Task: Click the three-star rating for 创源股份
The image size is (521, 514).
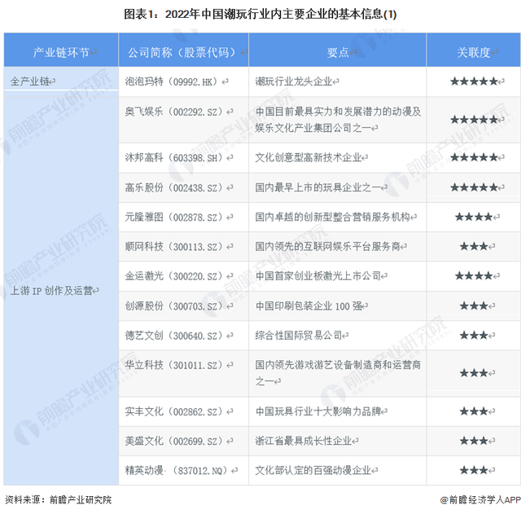Action: pos(474,305)
